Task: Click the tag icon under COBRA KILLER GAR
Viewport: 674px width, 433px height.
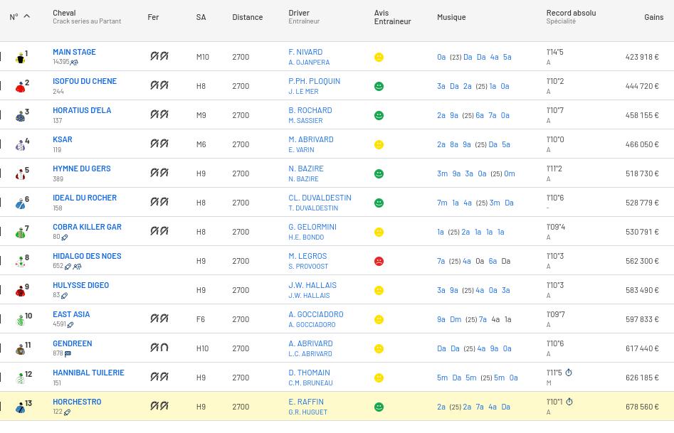Action: (x=65, y=237)
